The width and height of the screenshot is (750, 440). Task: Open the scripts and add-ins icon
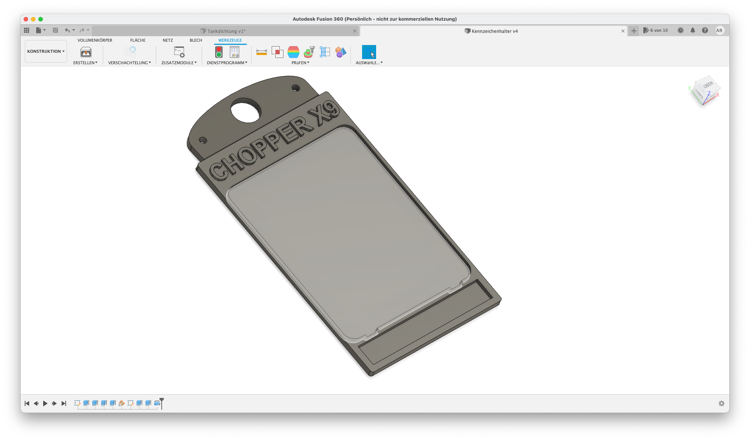point(179,52)
